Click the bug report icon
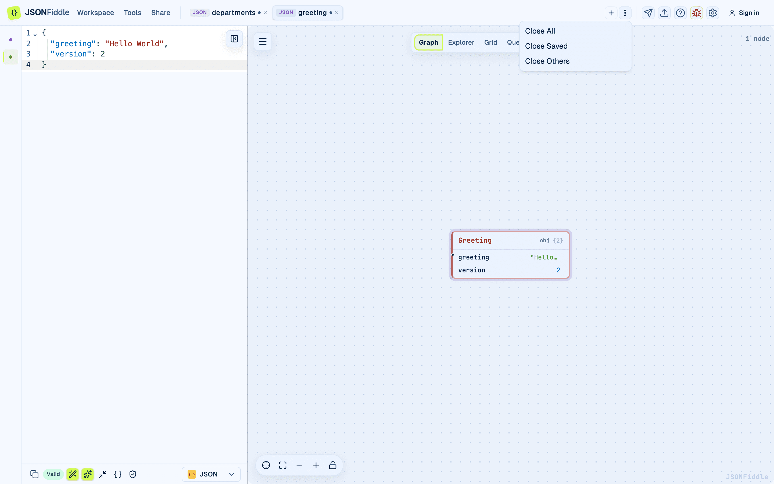This screenshot has height=484, width=774. (x=696, y=13)
